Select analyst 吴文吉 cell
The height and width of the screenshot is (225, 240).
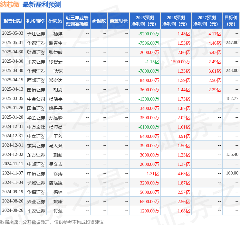click(x=56, y=164)
